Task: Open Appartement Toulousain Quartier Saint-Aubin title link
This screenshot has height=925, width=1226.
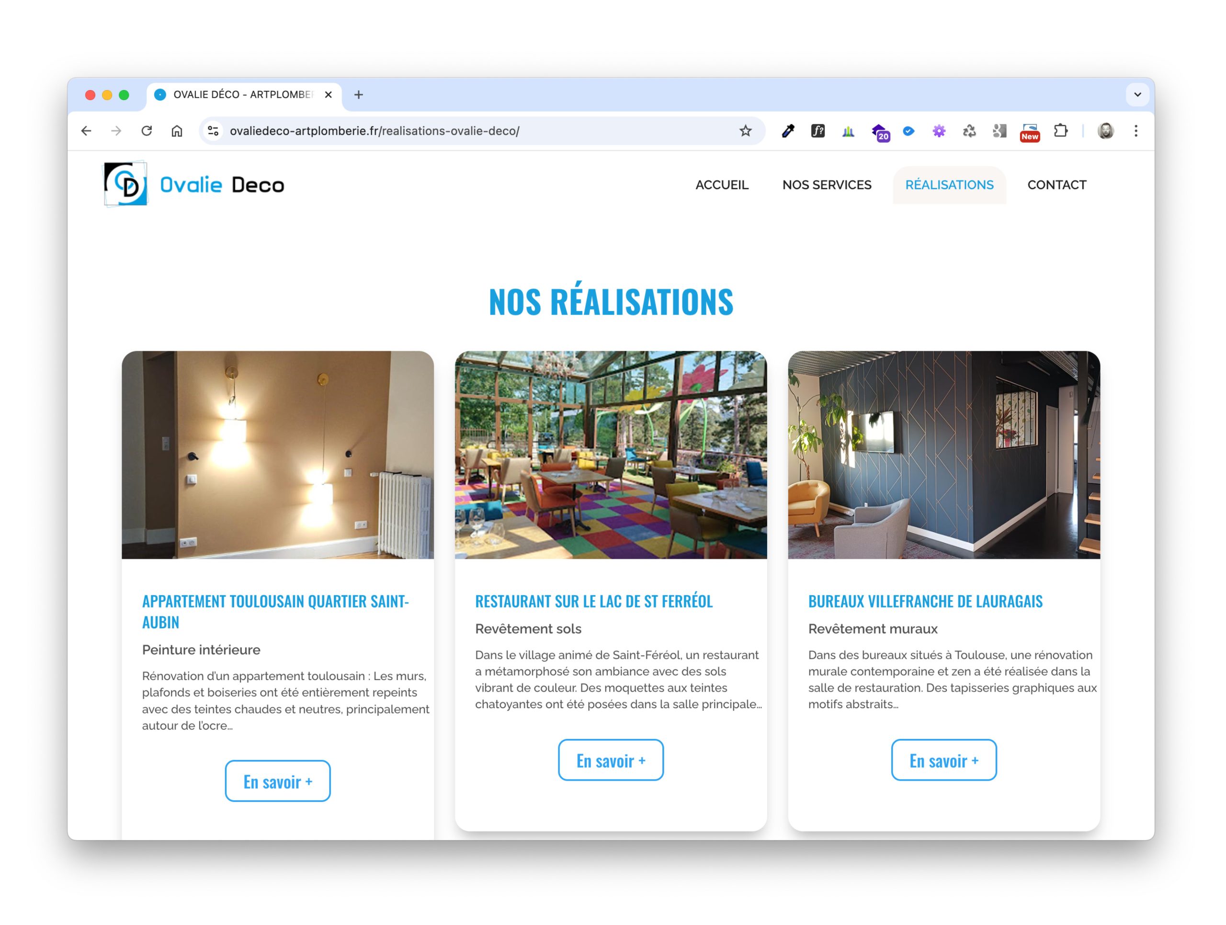Action: pos(275,612)
